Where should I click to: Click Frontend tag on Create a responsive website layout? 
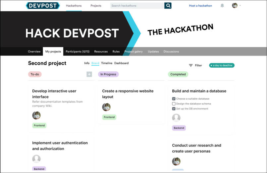pos(109,117)
